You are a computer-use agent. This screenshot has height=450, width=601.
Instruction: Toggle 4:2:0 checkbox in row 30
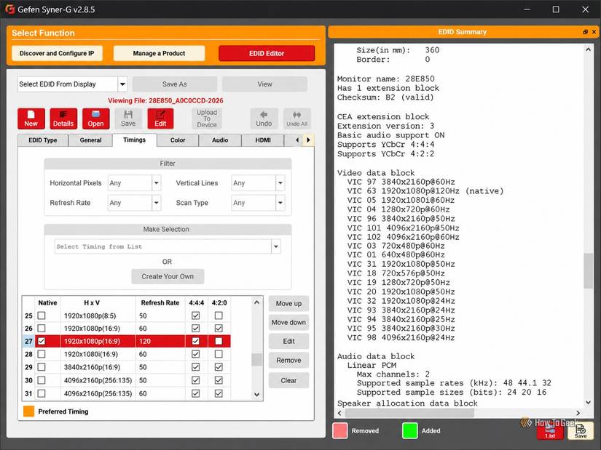point(219,380)
